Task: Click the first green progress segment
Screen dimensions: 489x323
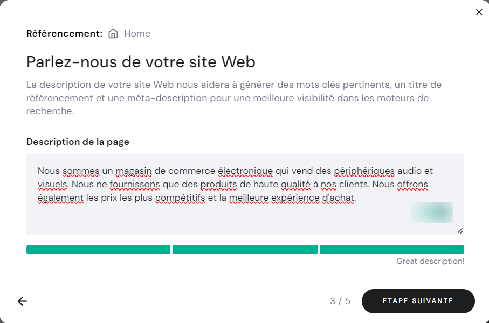Action: pos(98,249)
